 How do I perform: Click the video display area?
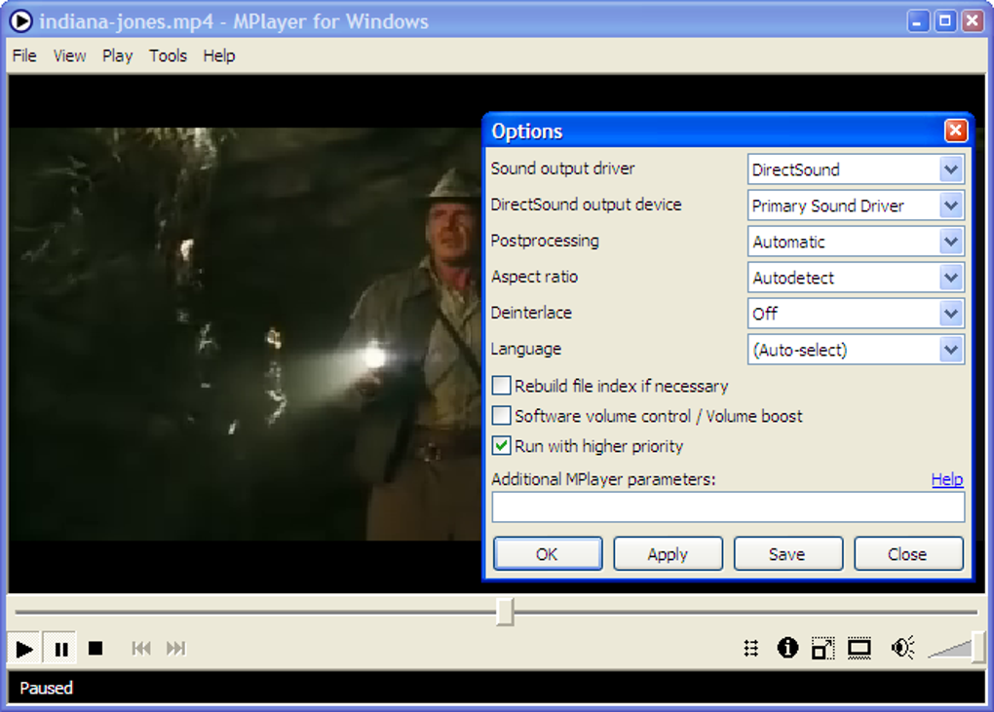pos(245,334)
